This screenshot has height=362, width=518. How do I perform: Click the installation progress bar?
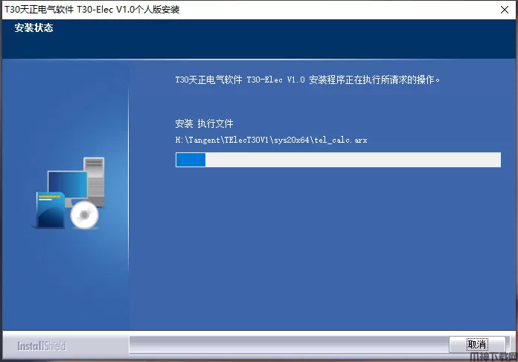338,160
